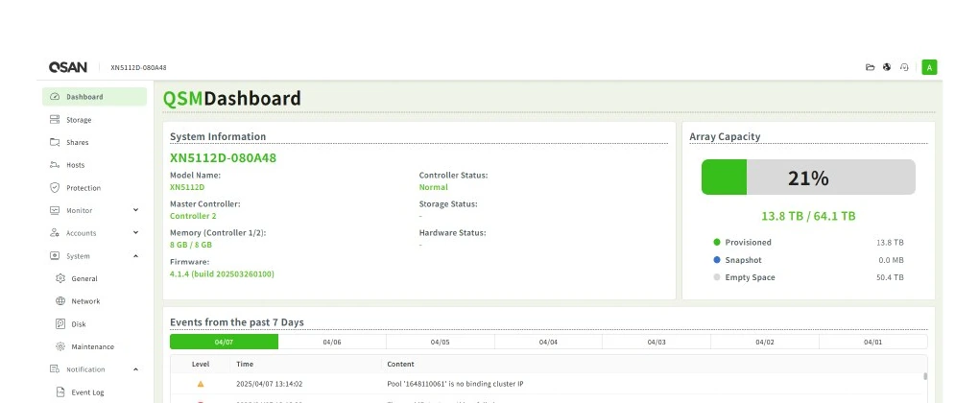Click the no binding cluster IP event message

[x=455, y=384]
